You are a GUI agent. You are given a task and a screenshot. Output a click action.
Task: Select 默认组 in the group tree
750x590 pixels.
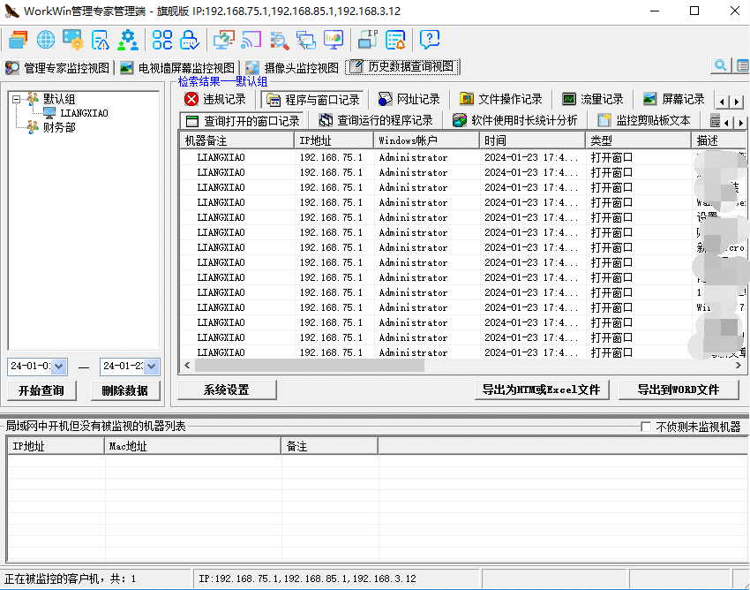point(59,99)
